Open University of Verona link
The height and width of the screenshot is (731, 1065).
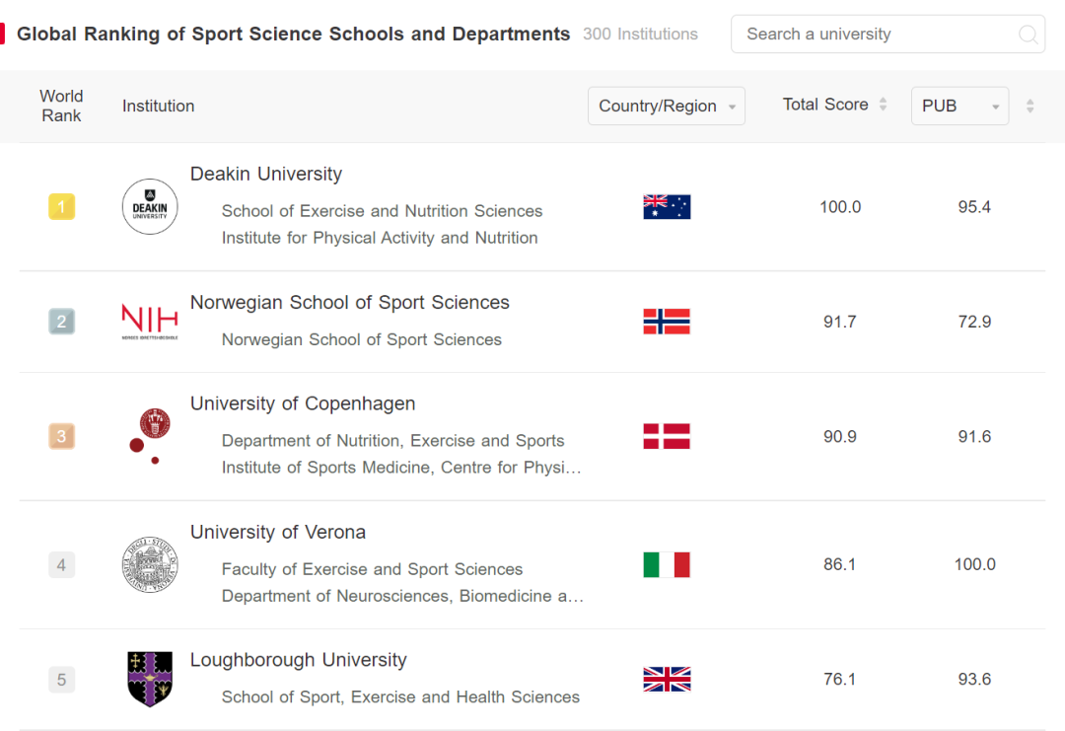pos(278,532)
